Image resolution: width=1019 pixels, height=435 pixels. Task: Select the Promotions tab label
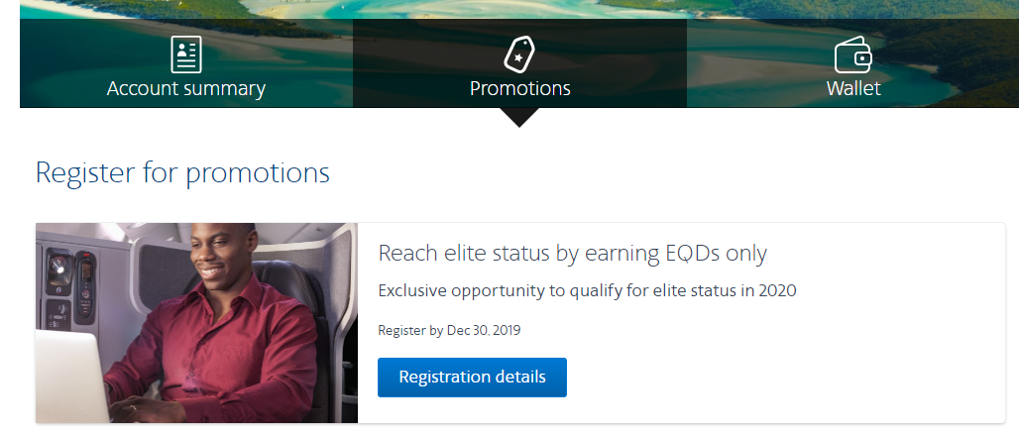(x=519, y=88)
